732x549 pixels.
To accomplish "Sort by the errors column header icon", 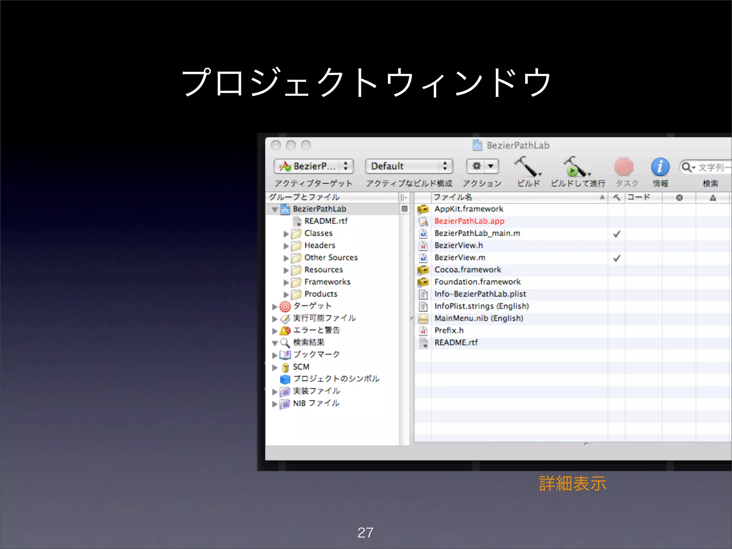I will click(679, 198).
